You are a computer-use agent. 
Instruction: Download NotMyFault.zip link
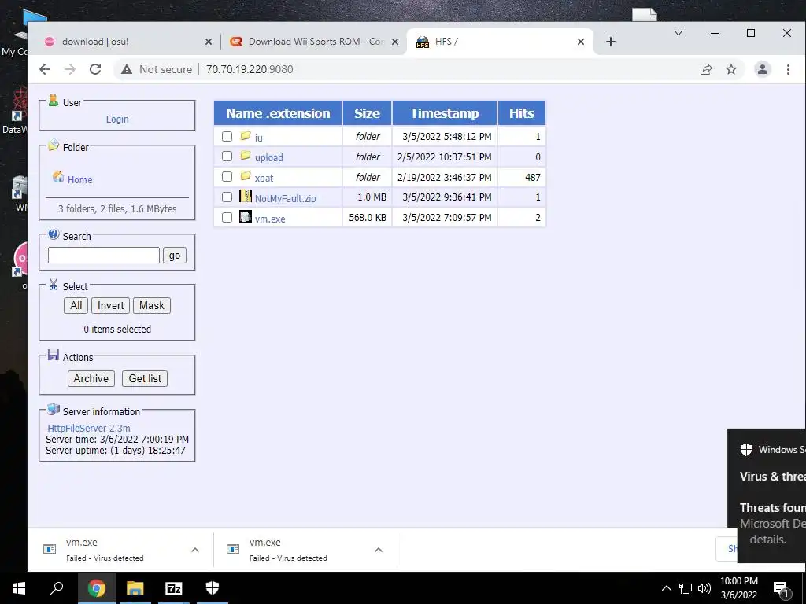(x=285, y=198)
